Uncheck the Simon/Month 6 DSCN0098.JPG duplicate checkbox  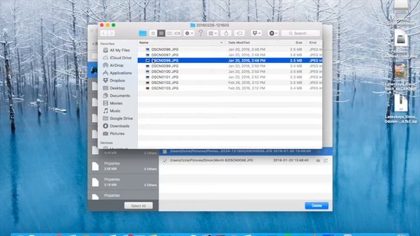(165, 161)
